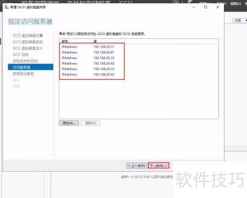Go to iSCSI 虚拟磁盘位置 wizard step
247x198 pixels.
pos(27,36)
